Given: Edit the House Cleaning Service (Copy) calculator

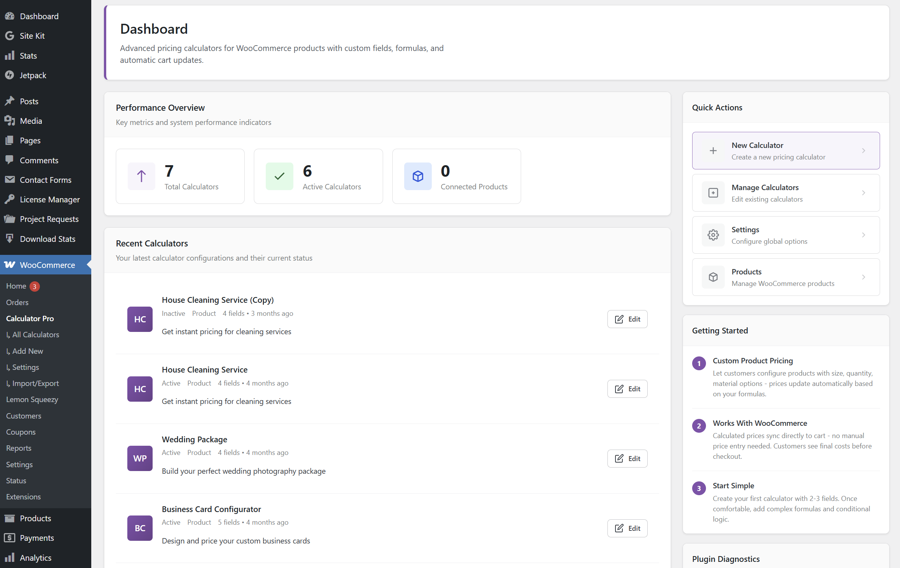Looking at the screenshot, I should (627, 319).
